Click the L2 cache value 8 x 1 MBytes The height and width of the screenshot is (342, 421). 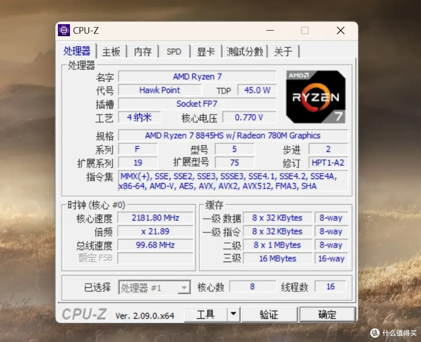pos(278,245)
